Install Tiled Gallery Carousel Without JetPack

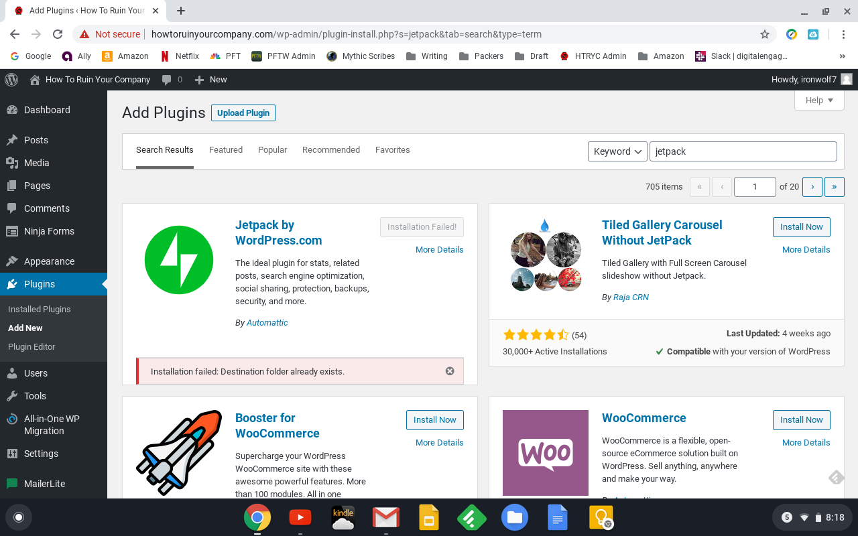[802, 227]
